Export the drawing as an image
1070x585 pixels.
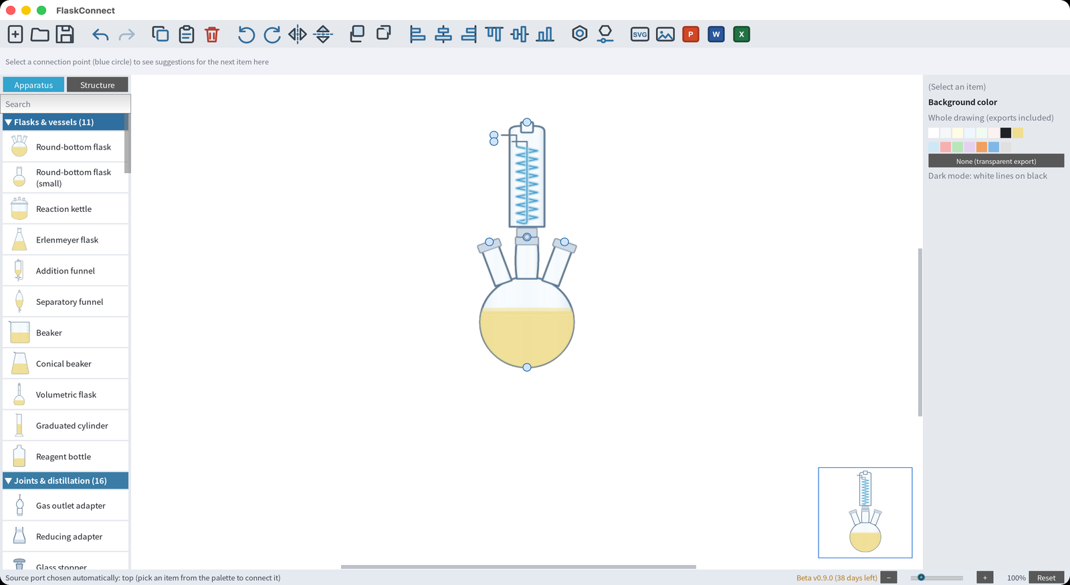click(665, 34)
